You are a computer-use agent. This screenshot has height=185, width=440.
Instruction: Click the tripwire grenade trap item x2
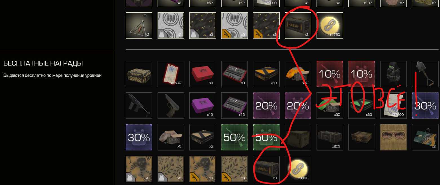[139, 25]
